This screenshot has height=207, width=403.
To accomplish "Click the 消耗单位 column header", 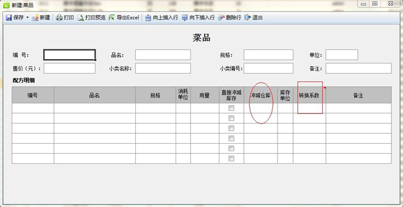I will pyautogui.click(x=183, y=95).
